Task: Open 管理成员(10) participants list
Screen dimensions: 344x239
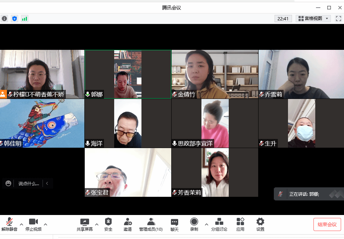Action: pos(151,224)
